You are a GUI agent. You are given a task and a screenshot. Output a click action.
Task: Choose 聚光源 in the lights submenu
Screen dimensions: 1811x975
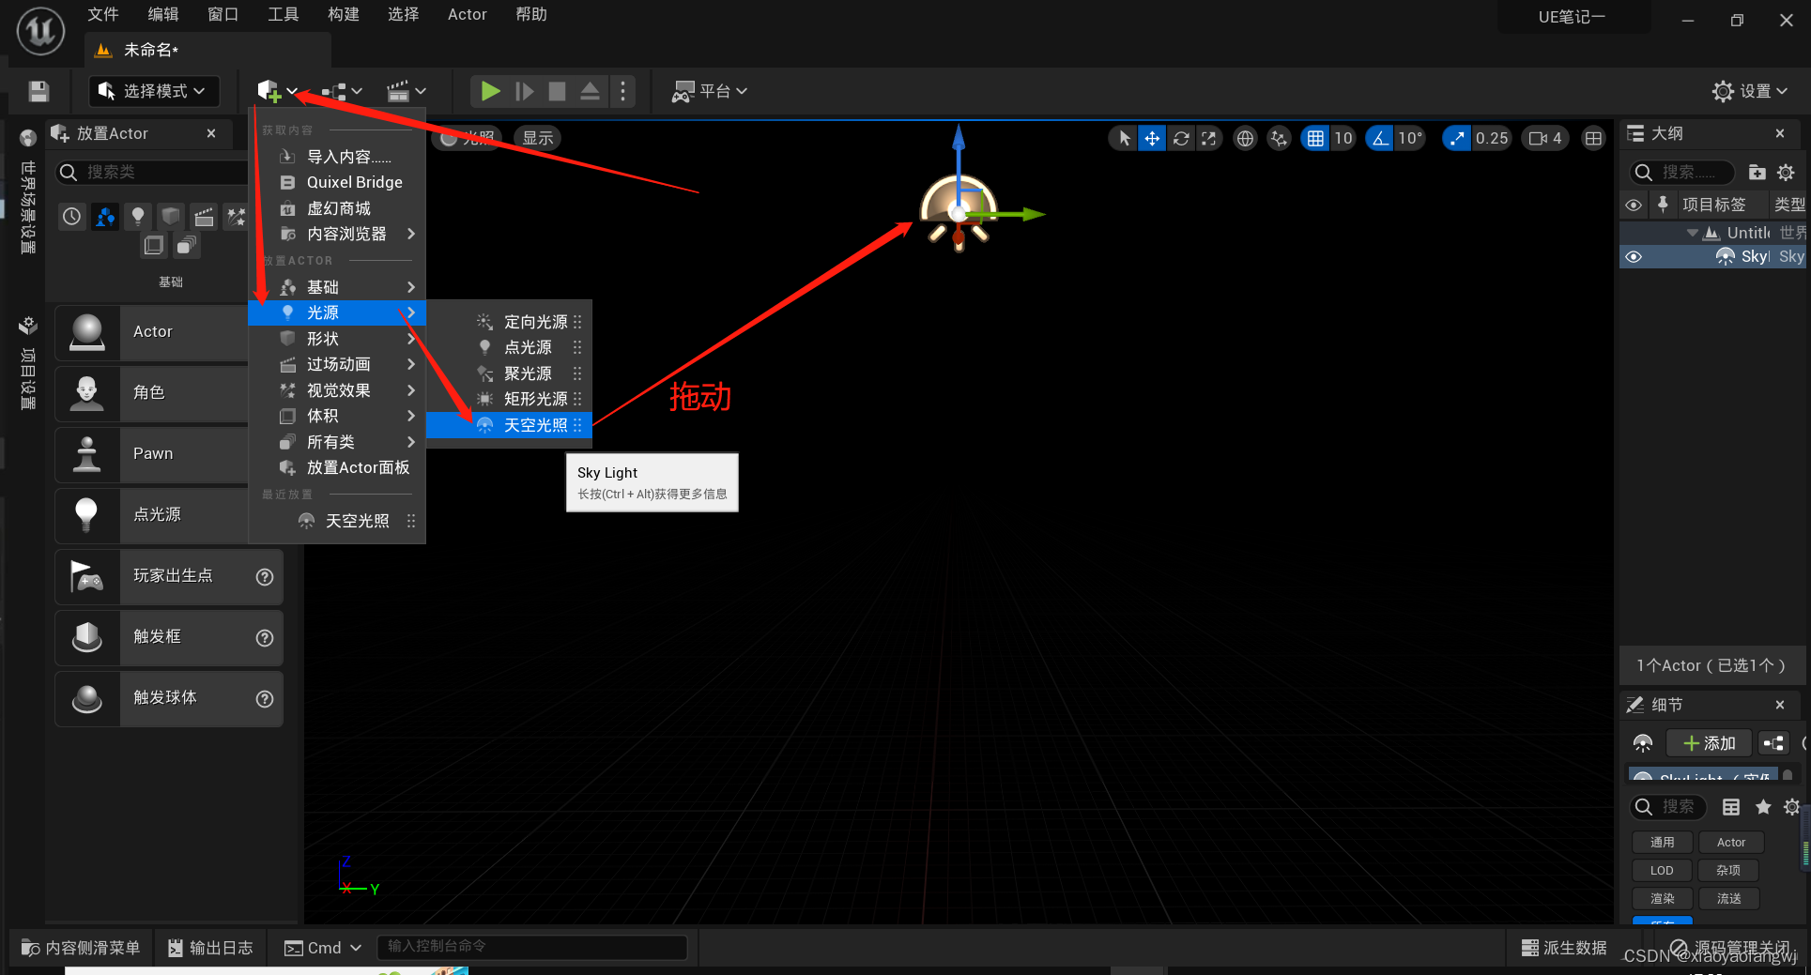coord(510,373)
